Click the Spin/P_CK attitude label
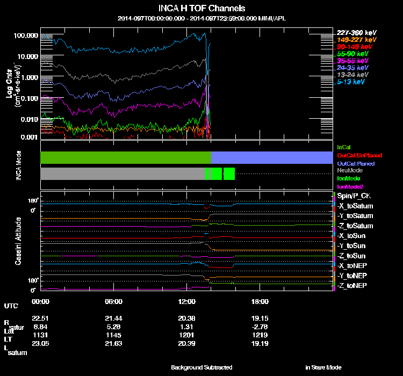Screen dimensions: 403x376 [x=354, y=196]
